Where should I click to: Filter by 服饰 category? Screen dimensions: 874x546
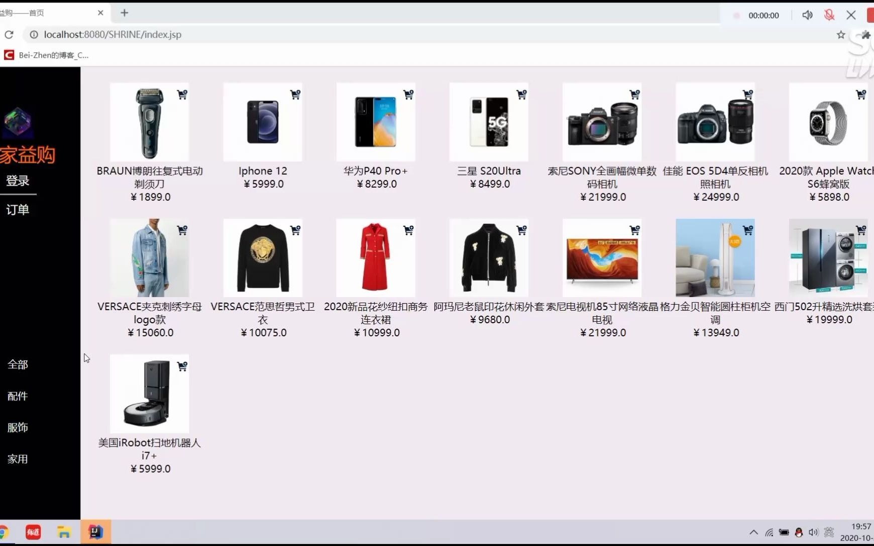click(x=18, y=427)
